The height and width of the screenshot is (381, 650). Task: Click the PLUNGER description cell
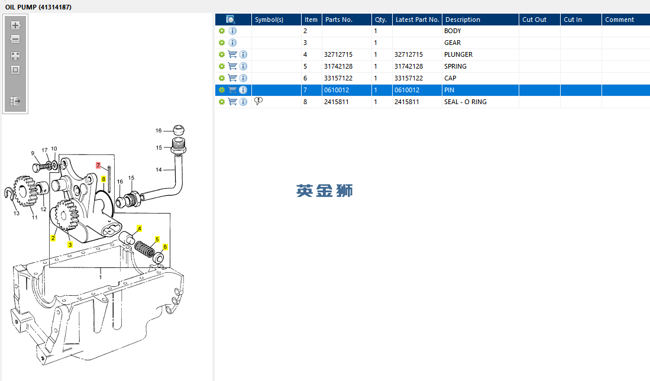[x=480, y=55]
